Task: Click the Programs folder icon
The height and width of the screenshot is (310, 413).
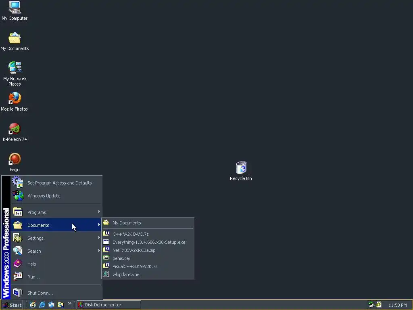Action: click(18, 212)
